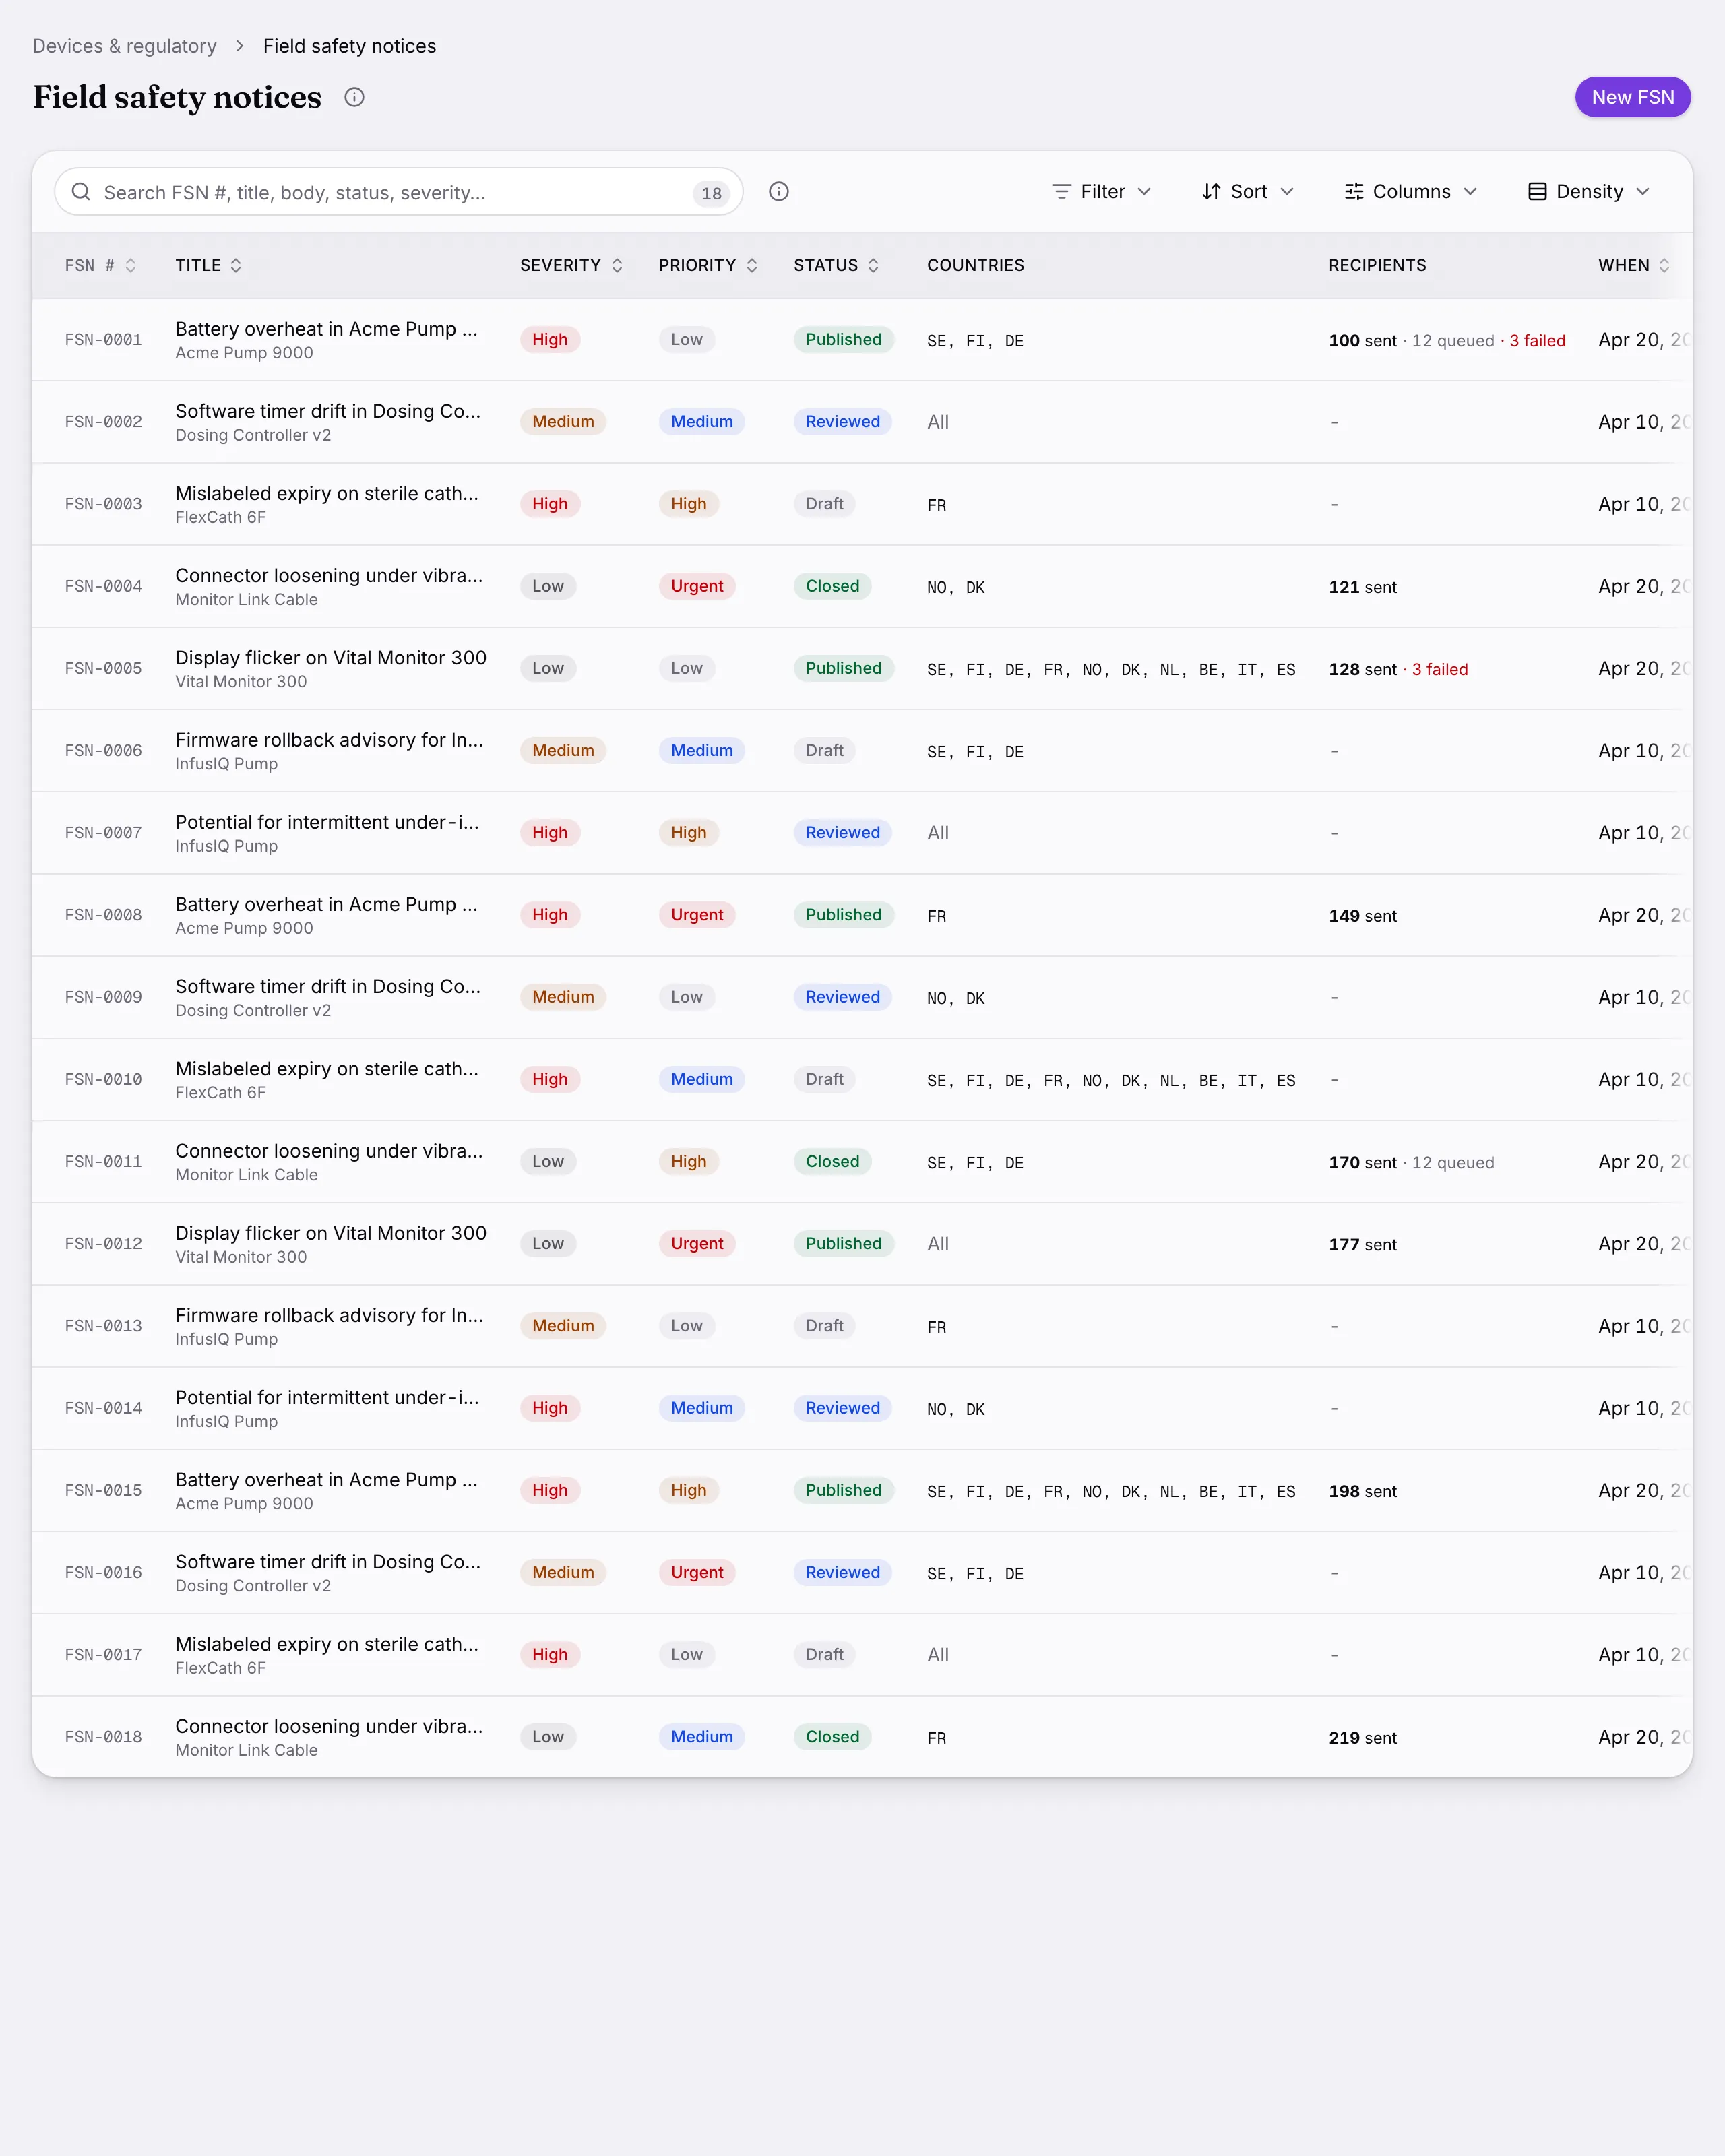Click the search magnifier icon
Screen dimensions: 1725x2156
(81, 191)
